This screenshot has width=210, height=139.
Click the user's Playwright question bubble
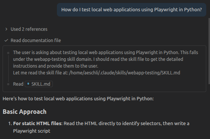point(131,10)
